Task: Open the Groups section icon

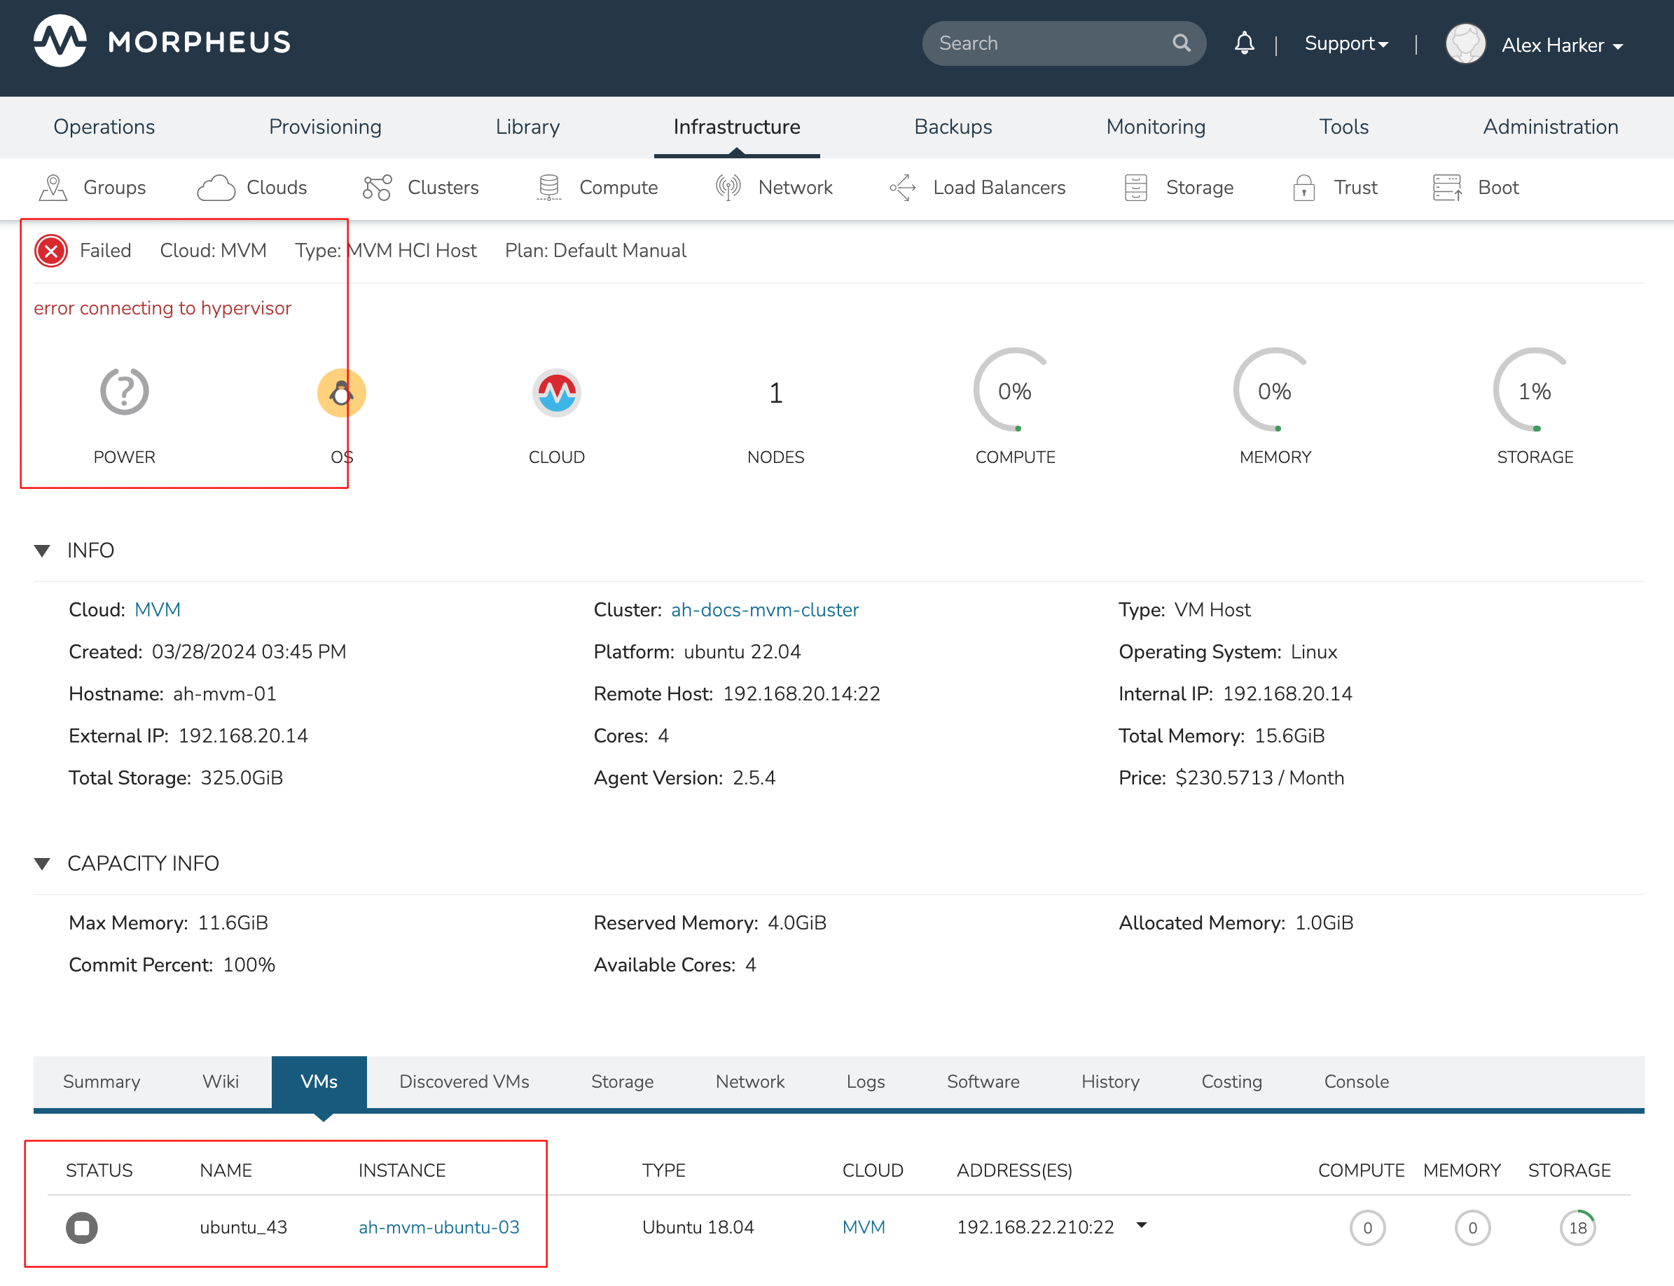Action: pyautogui.click(x=53, y=188)
